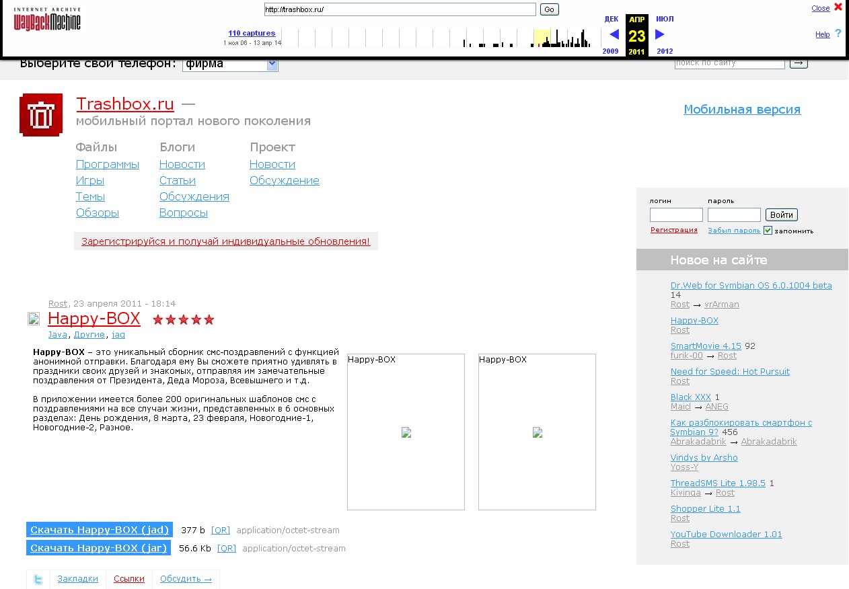Open Игры under Файлы
This screenshot has height=589, width=849.
click(90, 181)
